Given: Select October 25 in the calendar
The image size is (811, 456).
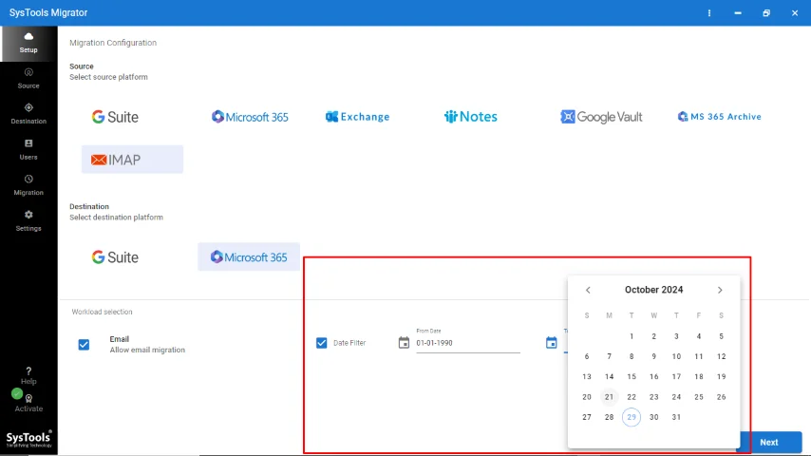Looking at the screenshot, I should [x=699, y=397].
